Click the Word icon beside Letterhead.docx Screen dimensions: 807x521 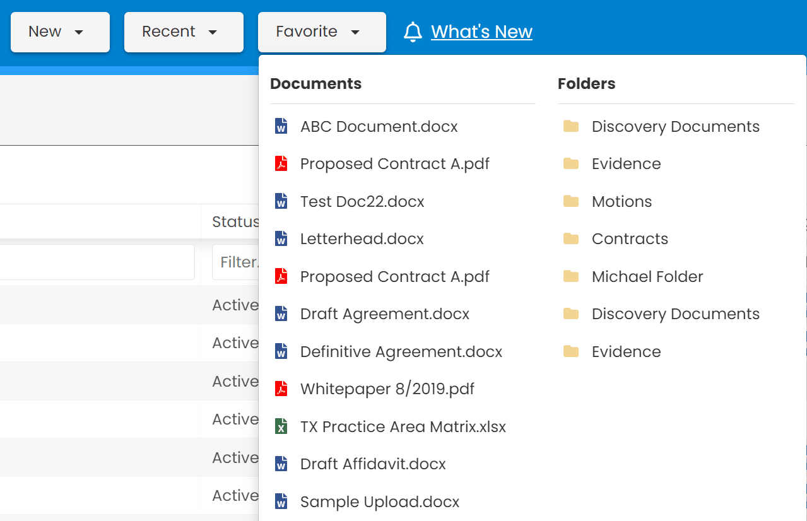coord(281,239)
